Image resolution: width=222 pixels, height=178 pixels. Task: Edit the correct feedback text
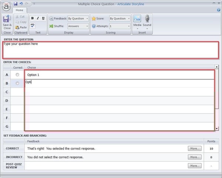[x=61, y=148]
